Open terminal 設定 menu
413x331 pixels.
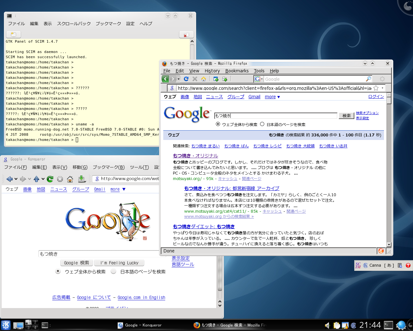coord(130,24)
